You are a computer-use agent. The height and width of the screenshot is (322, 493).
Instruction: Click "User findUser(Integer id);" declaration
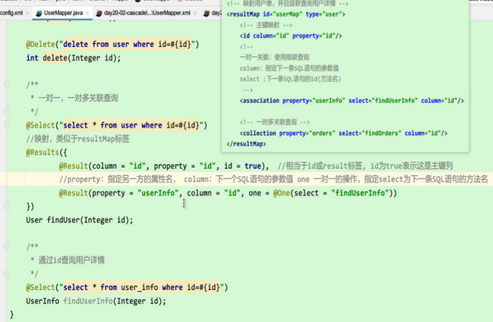pos(79,220)
